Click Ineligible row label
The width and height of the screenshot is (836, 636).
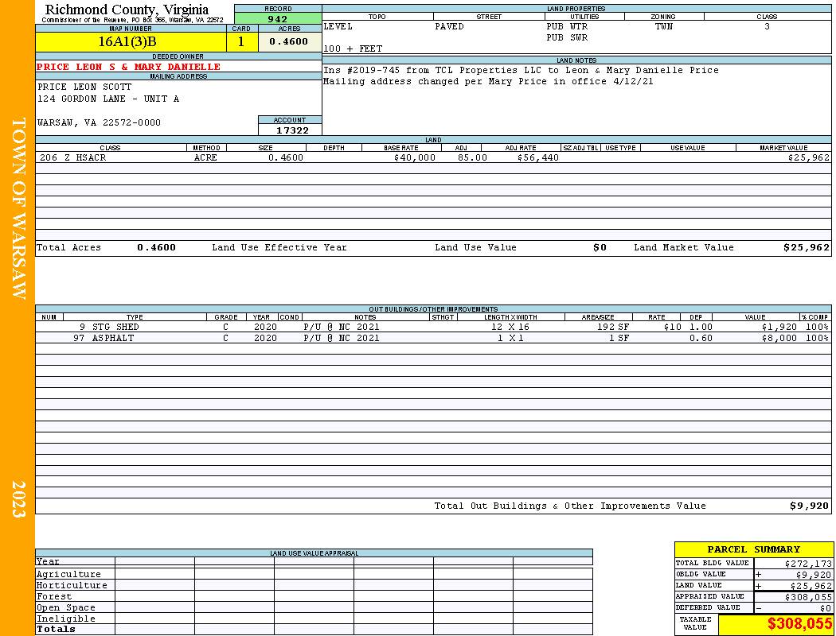[65, 619]
